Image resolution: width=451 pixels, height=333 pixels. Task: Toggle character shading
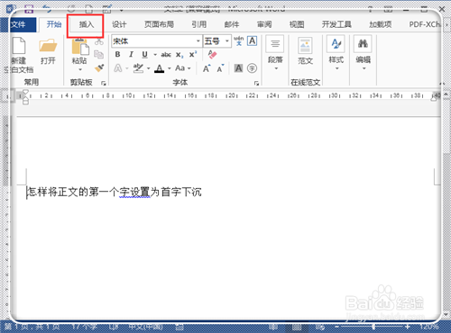pos(238,68)
